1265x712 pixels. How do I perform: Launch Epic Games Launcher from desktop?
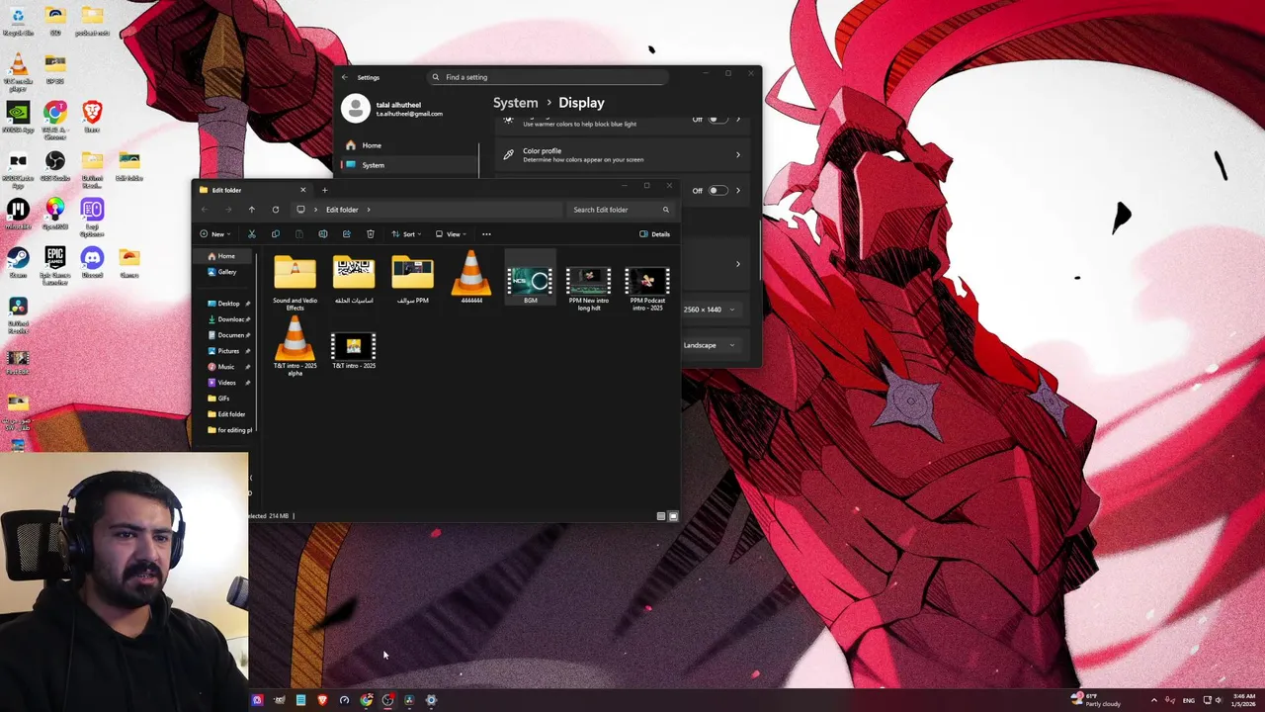(55, 265)
